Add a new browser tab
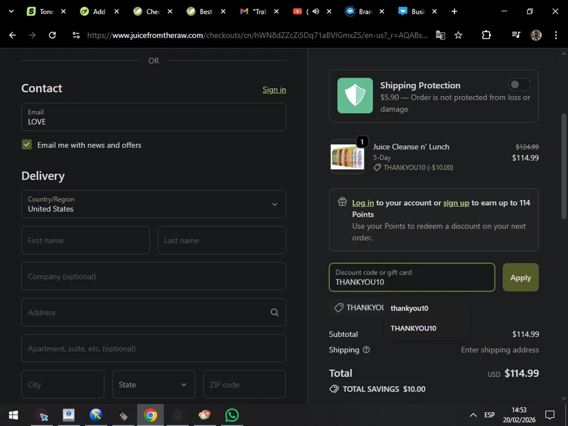This screenshot has height=426, width=568. [x=454, y=11]
